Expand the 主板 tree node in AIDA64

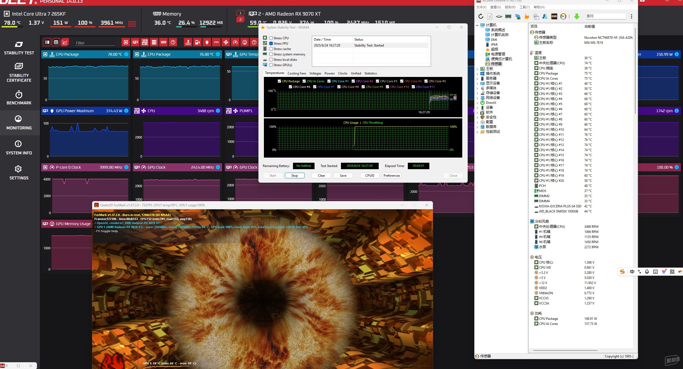(x=477, y=69)
